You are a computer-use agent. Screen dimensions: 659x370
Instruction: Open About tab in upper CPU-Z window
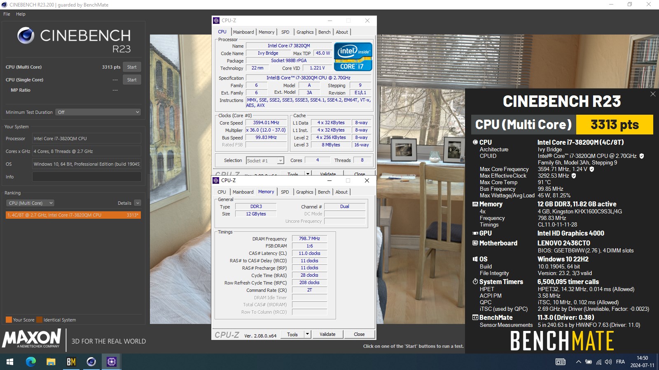point(342,32)
